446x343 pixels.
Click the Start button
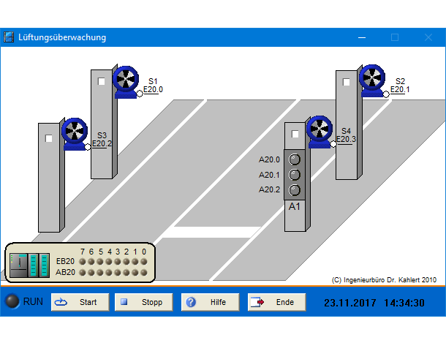pos(80,302)
